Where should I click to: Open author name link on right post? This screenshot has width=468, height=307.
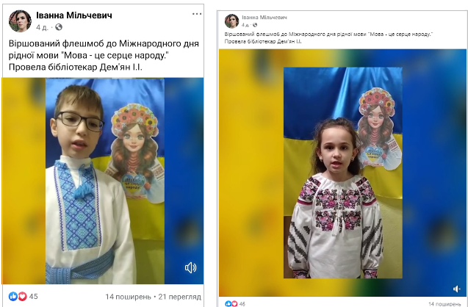(x=264, y=18)
